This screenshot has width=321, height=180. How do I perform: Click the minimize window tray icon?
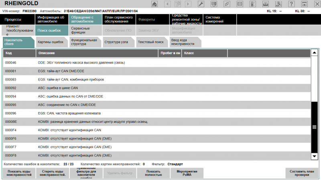point(305,4)
